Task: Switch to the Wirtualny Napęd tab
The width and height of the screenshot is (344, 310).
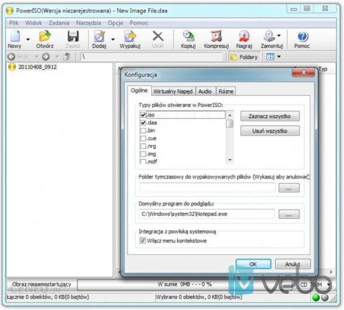Action: (173, 91)
